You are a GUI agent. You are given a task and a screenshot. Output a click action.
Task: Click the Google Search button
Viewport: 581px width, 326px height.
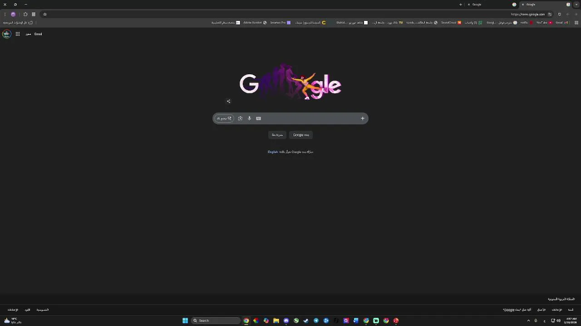(301, 135)
